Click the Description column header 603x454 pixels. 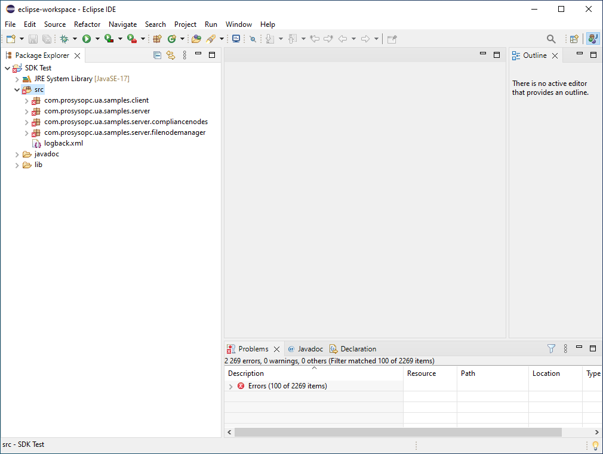point(246,373)
